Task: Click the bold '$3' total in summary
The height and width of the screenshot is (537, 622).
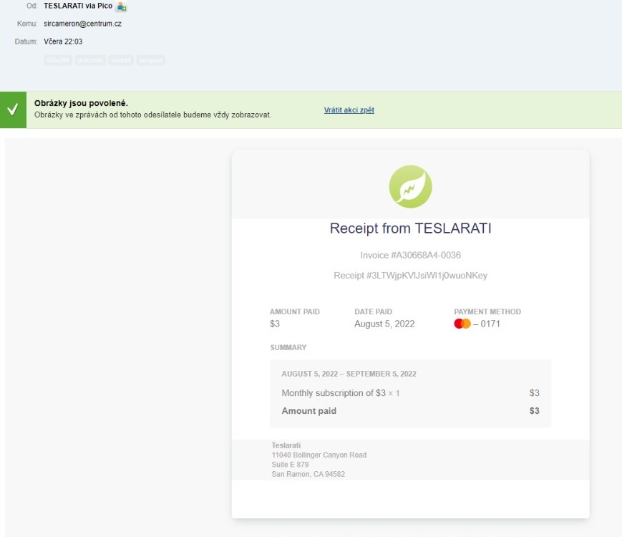Action: coord(535,411)
